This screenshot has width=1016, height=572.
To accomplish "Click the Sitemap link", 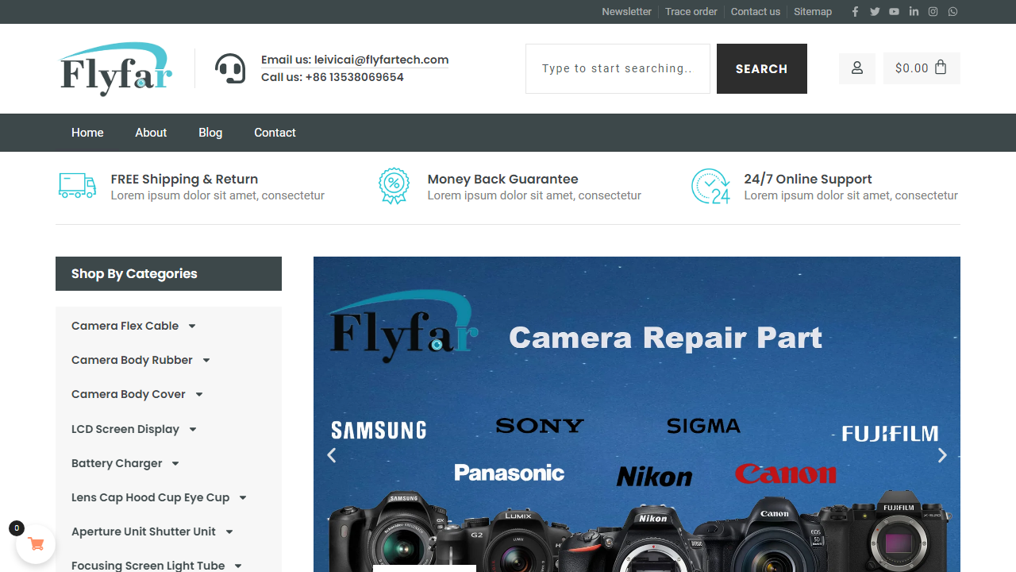I will click(813, 12).
